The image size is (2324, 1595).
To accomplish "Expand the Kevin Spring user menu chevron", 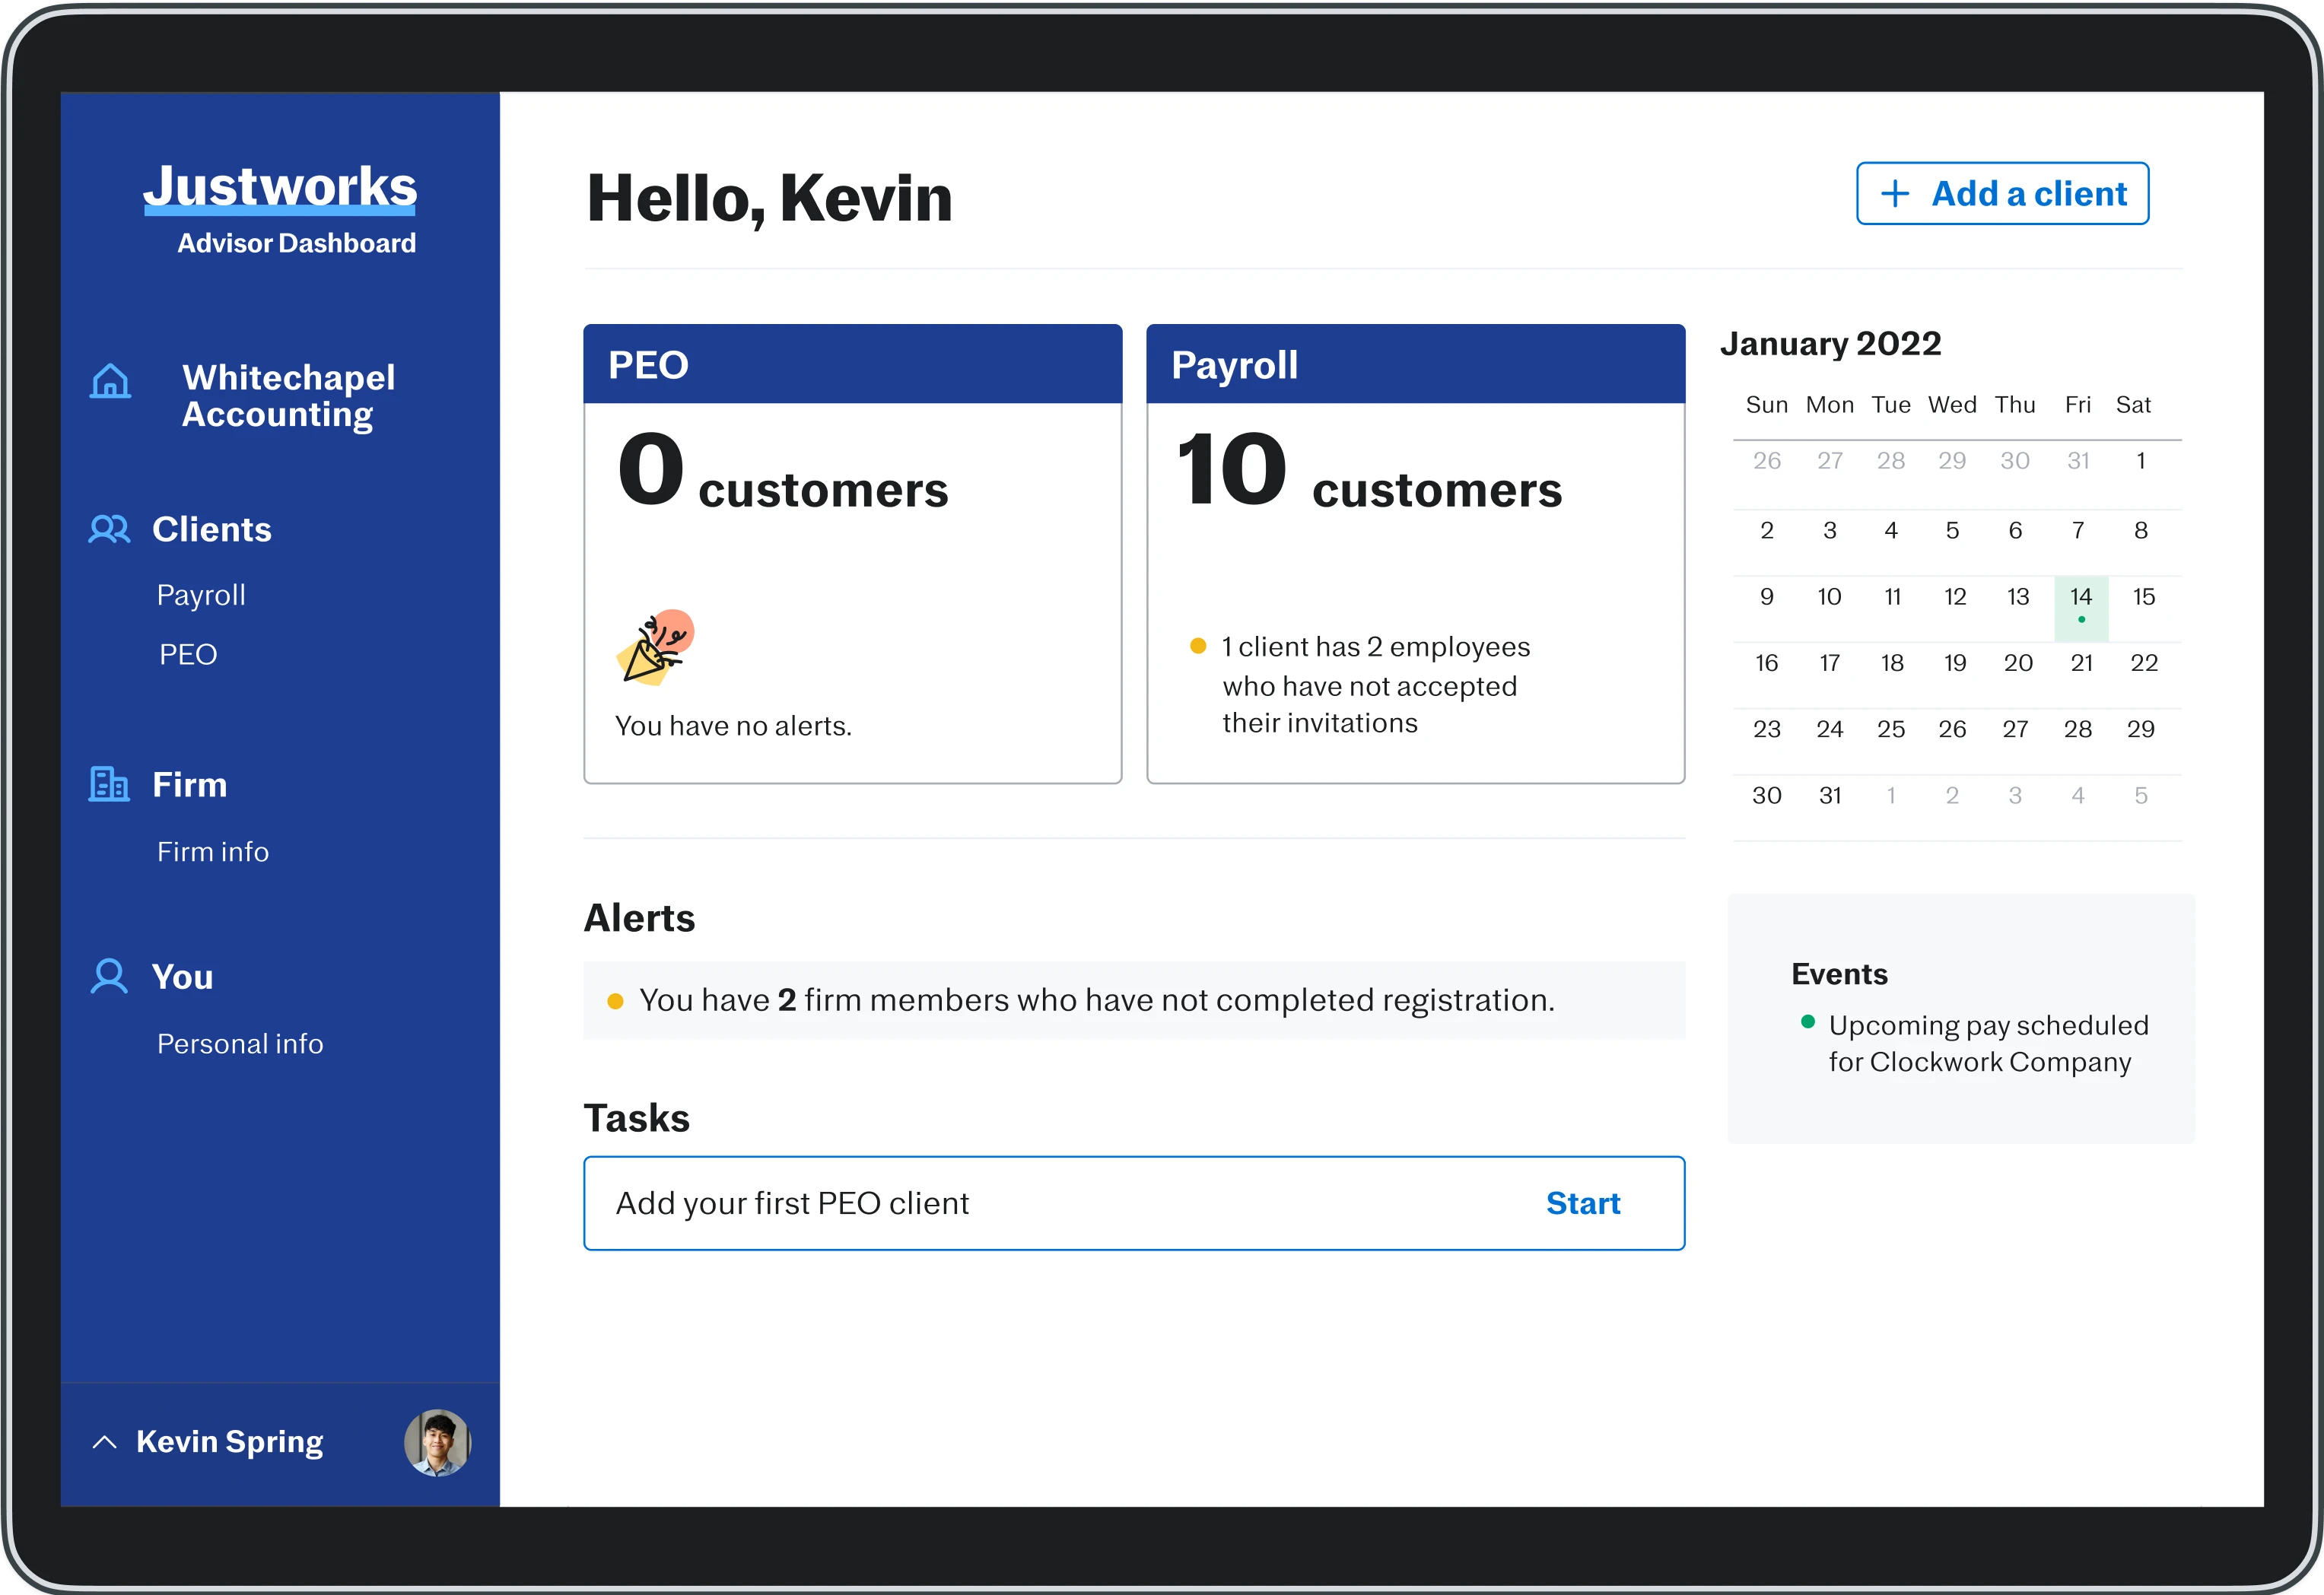I will coord(105,1442).
